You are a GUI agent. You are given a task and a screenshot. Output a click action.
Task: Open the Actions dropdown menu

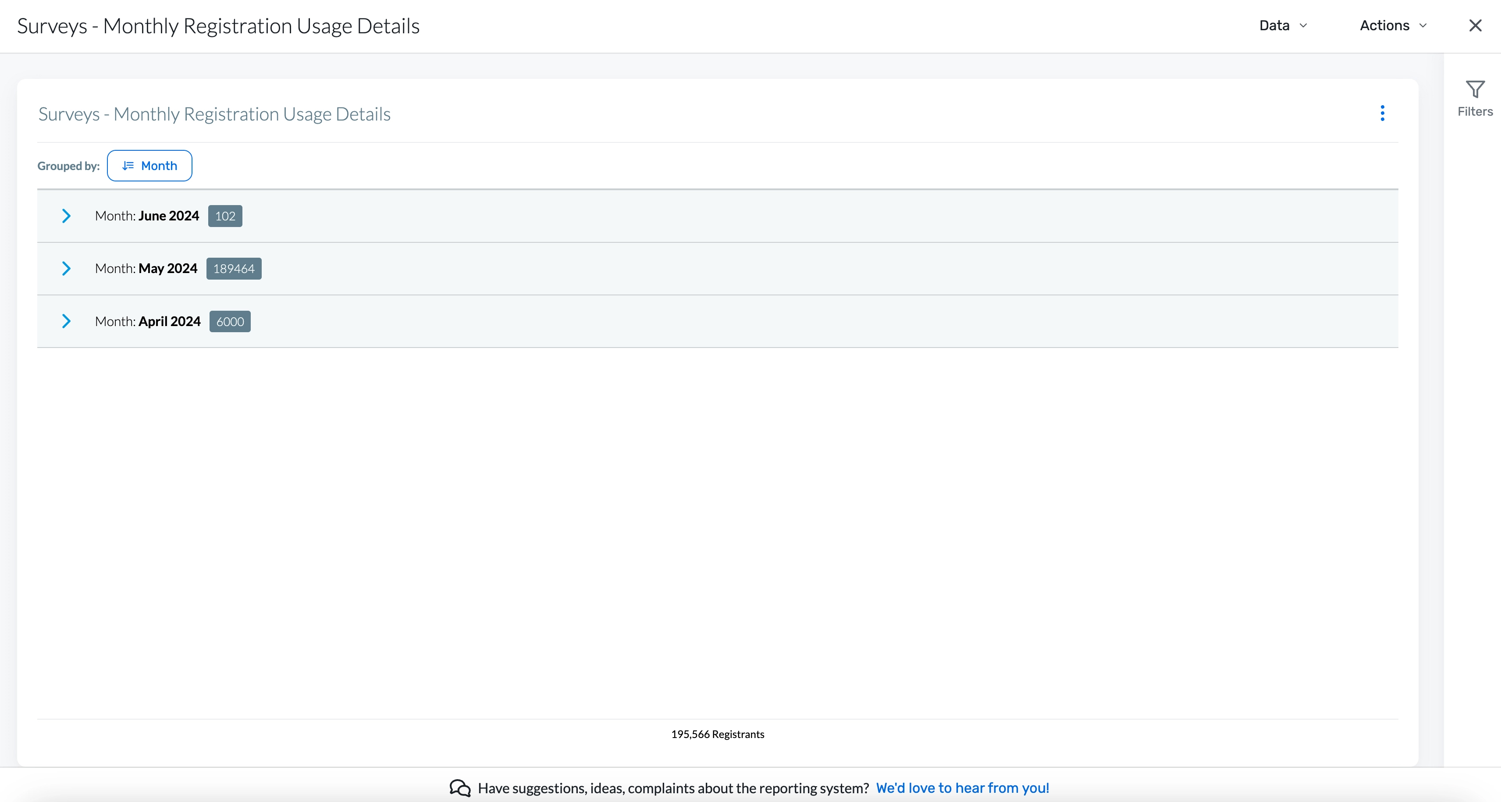pyautogui.click(x=1393, y=25)
